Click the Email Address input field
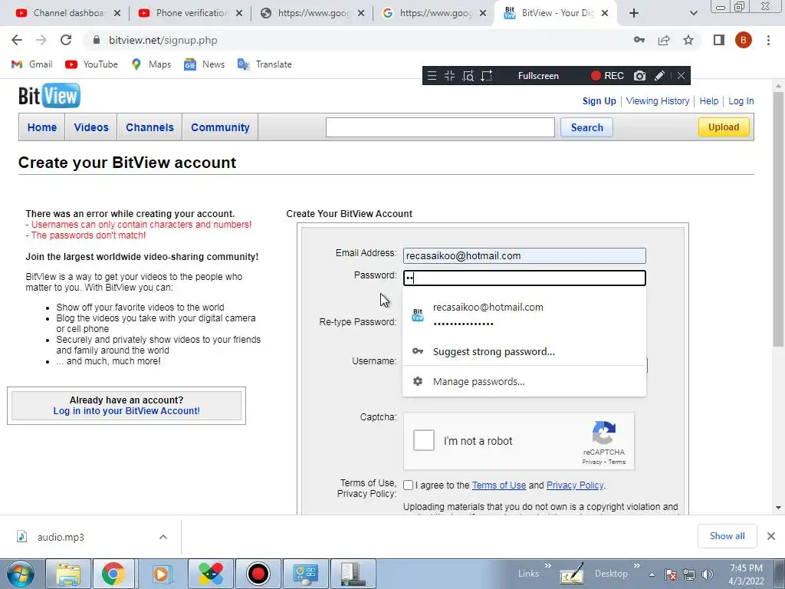The height and width of the screenshot is (589, 785). click(x=524, y=256)
